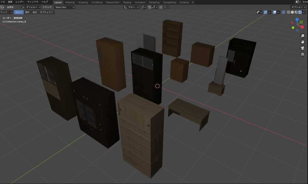Select rendered viewport shading
The width and height of the screenshot is (308, 184).
click(300, 12)
